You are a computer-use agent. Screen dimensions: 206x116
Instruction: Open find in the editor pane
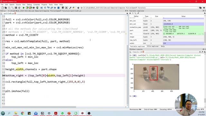pos(127,14)
